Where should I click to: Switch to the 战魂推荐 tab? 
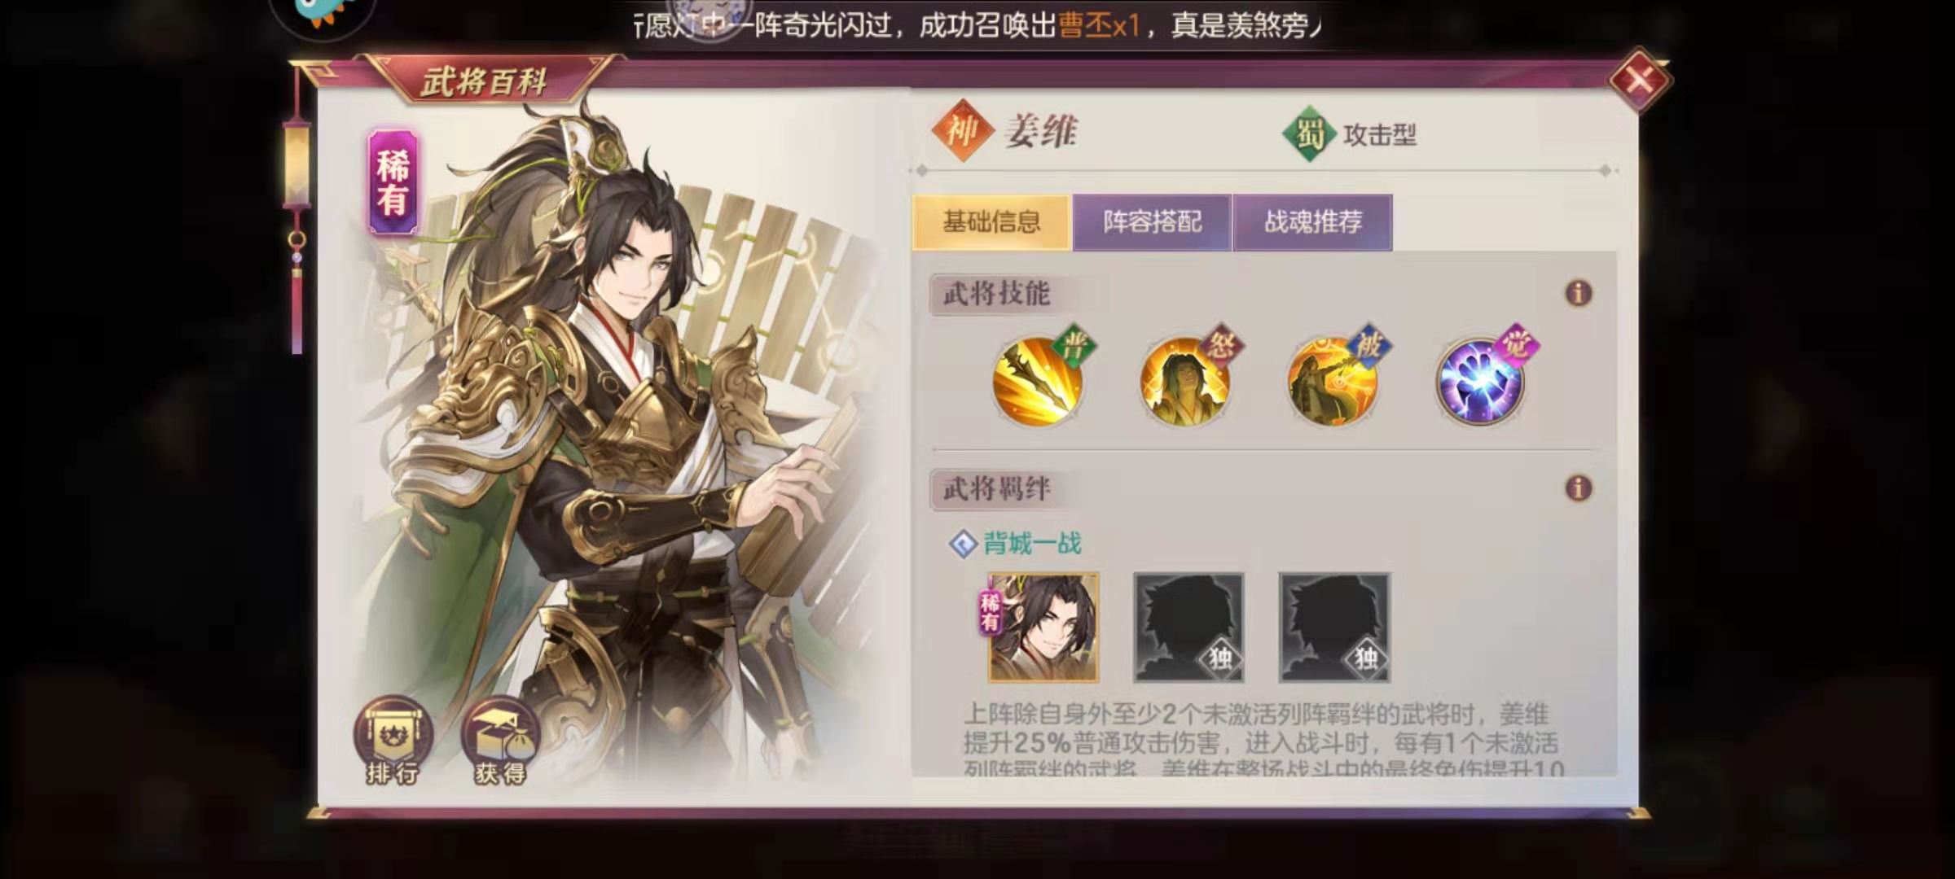(x=1312, y=222)
